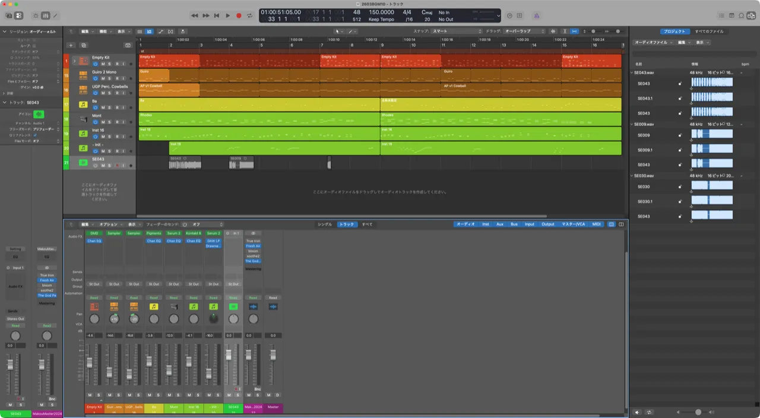Show the Loop Browser from control bar
Screen dimensions: 760x418
742,15
